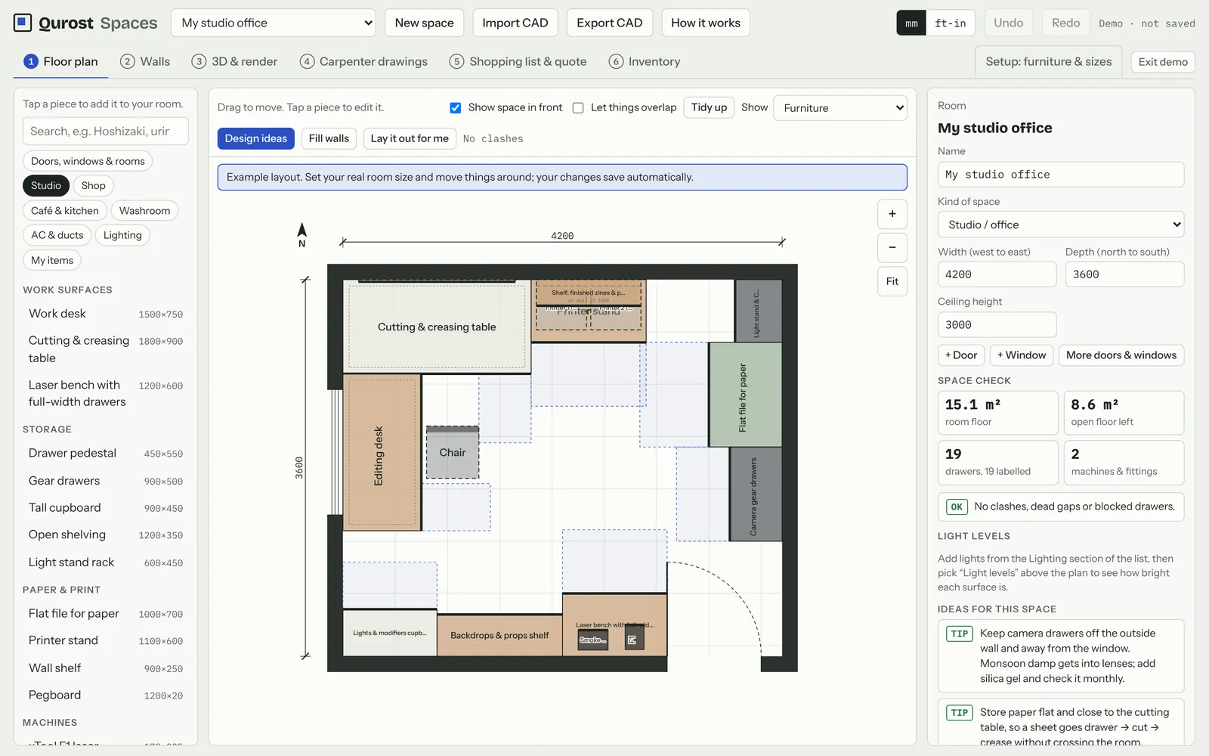Switch units to ft-in
Screen dimensions: 1209x756
[951, 23]
